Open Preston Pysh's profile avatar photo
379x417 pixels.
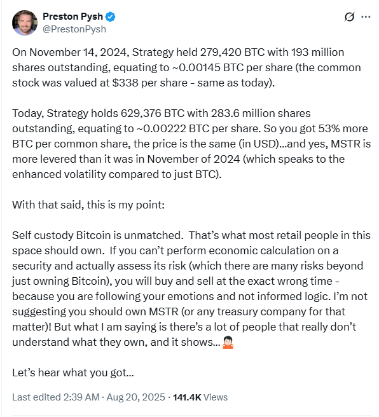(x=25, y=23)
